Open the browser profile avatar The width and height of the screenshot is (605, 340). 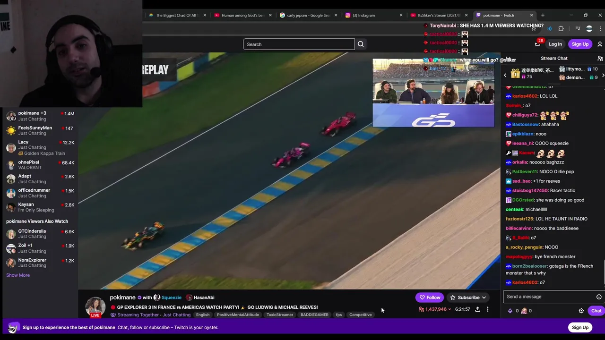pos(589,29)
